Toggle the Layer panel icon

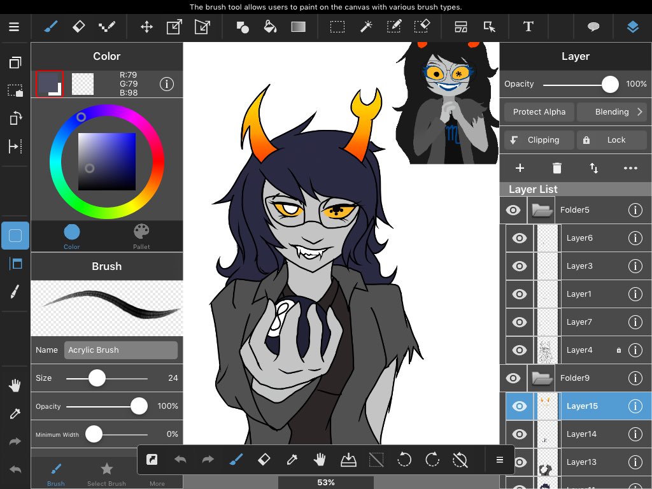click(632, 27)
